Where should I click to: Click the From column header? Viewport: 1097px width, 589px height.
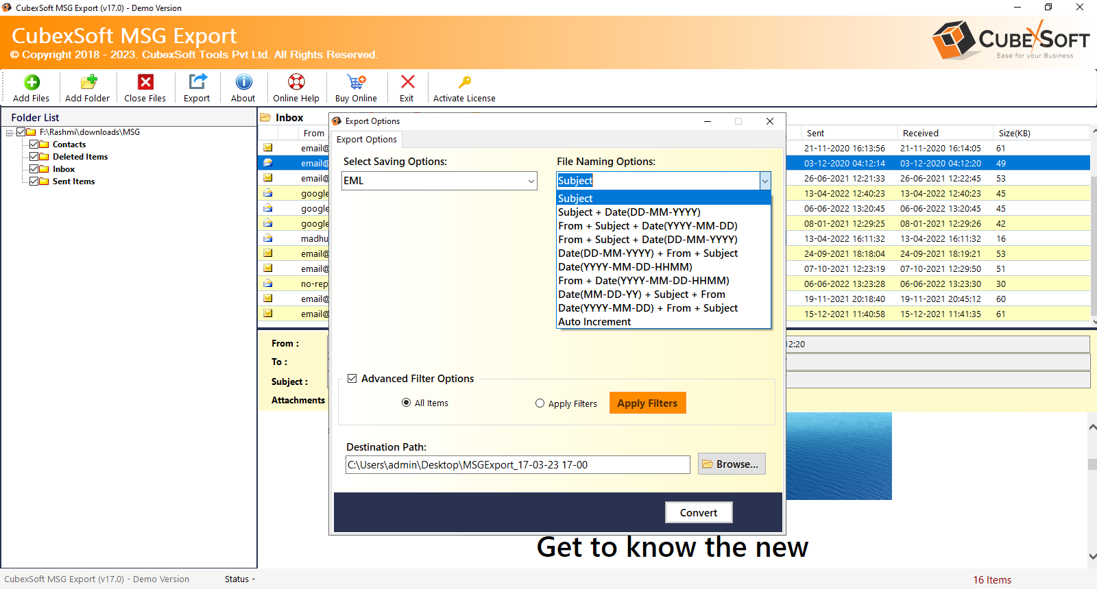314,133
